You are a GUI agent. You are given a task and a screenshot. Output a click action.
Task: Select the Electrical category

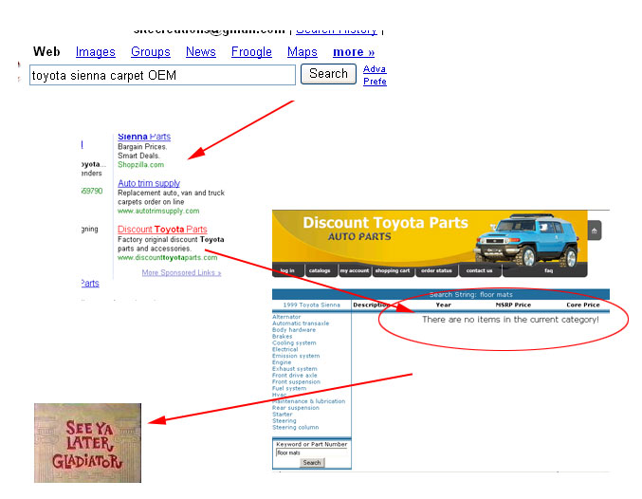pos(285,349)
